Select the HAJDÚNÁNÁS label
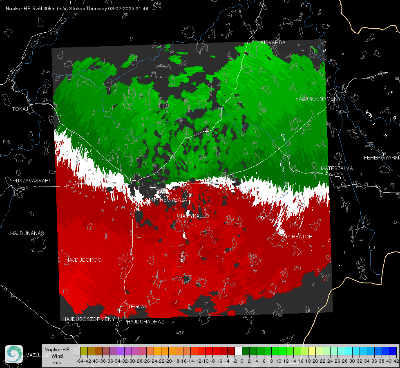This screenshot has height=368, width=400. (x=27, y=233)
